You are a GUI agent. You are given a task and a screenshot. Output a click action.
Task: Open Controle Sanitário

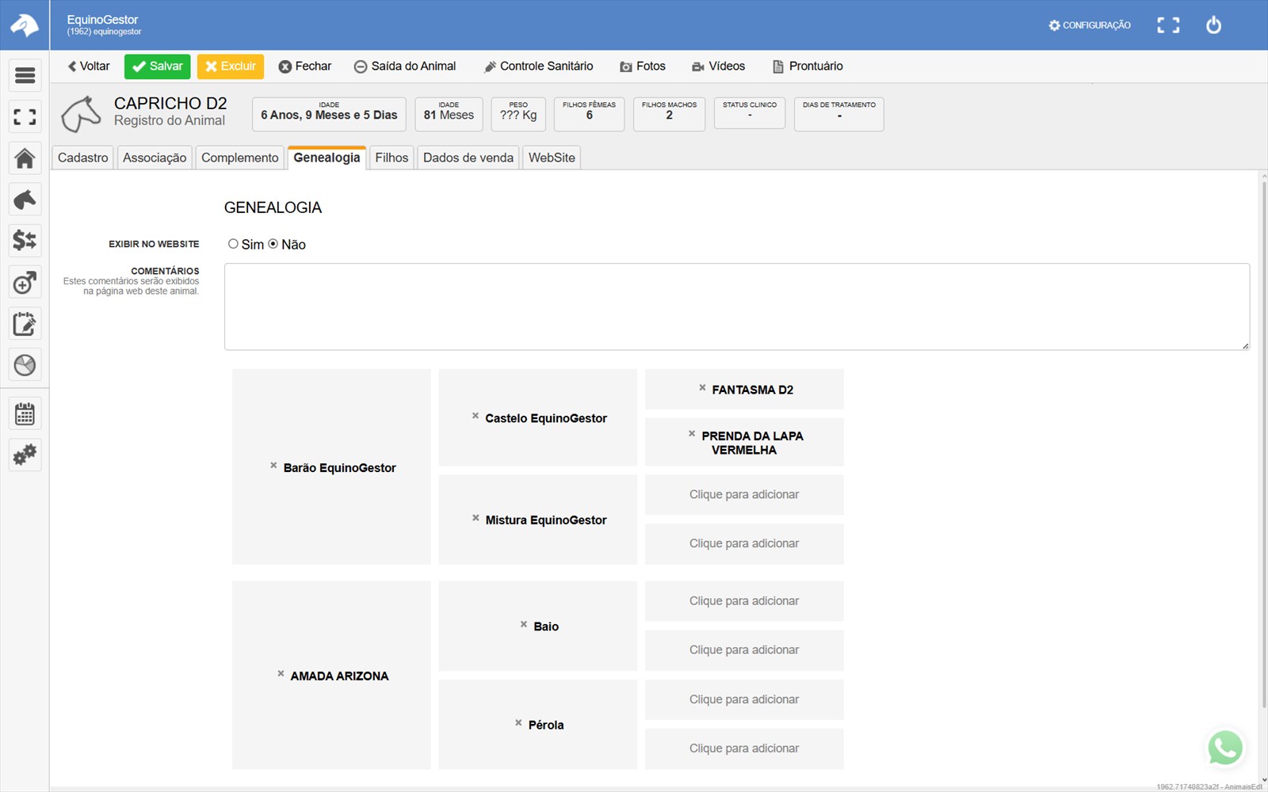tap(538, 67)
